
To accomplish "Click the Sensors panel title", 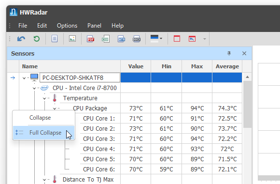I will point(23,54).
